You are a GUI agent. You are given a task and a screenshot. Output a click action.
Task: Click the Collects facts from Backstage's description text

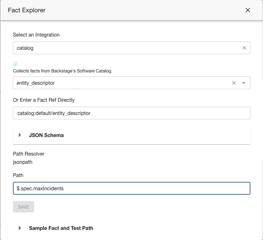point(63,71)
